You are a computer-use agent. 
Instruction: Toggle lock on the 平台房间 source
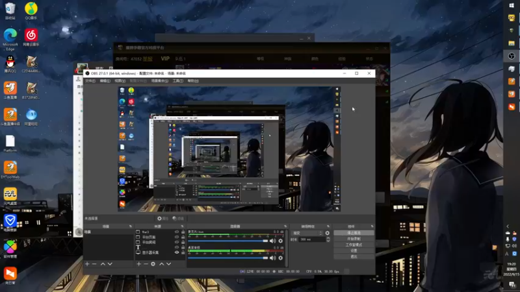pyautogui.click(x=183, y=242)
